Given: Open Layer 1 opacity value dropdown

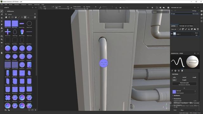Looking at the screenshot, I should (197, 35).
